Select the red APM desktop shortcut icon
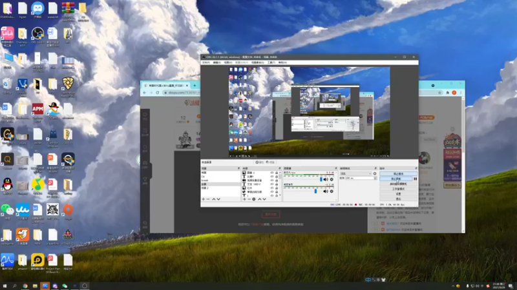 [x=37, y=108]
